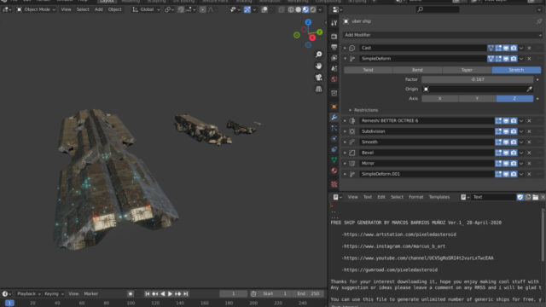Viewport: 546px width, 307px height.
Task: Open the World properties tab
Action: [x=334, y=79]
